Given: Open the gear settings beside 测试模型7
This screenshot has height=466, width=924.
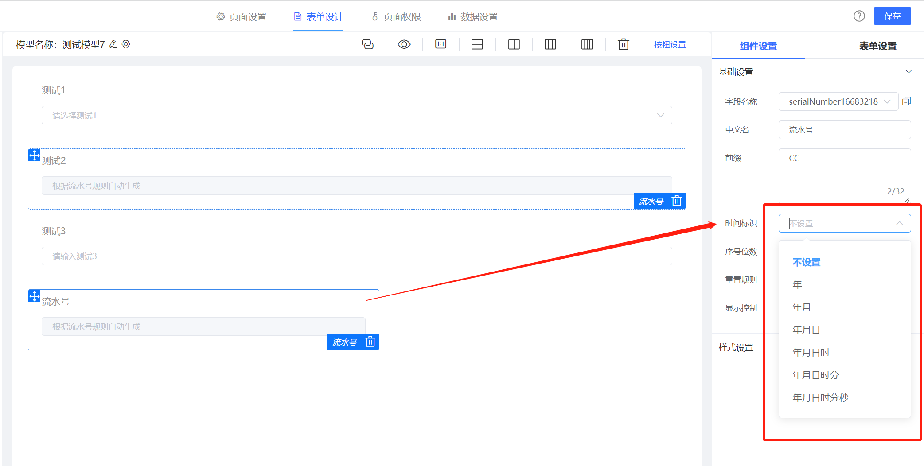Looking at the screenshot, I should click(x=126, y=44).
